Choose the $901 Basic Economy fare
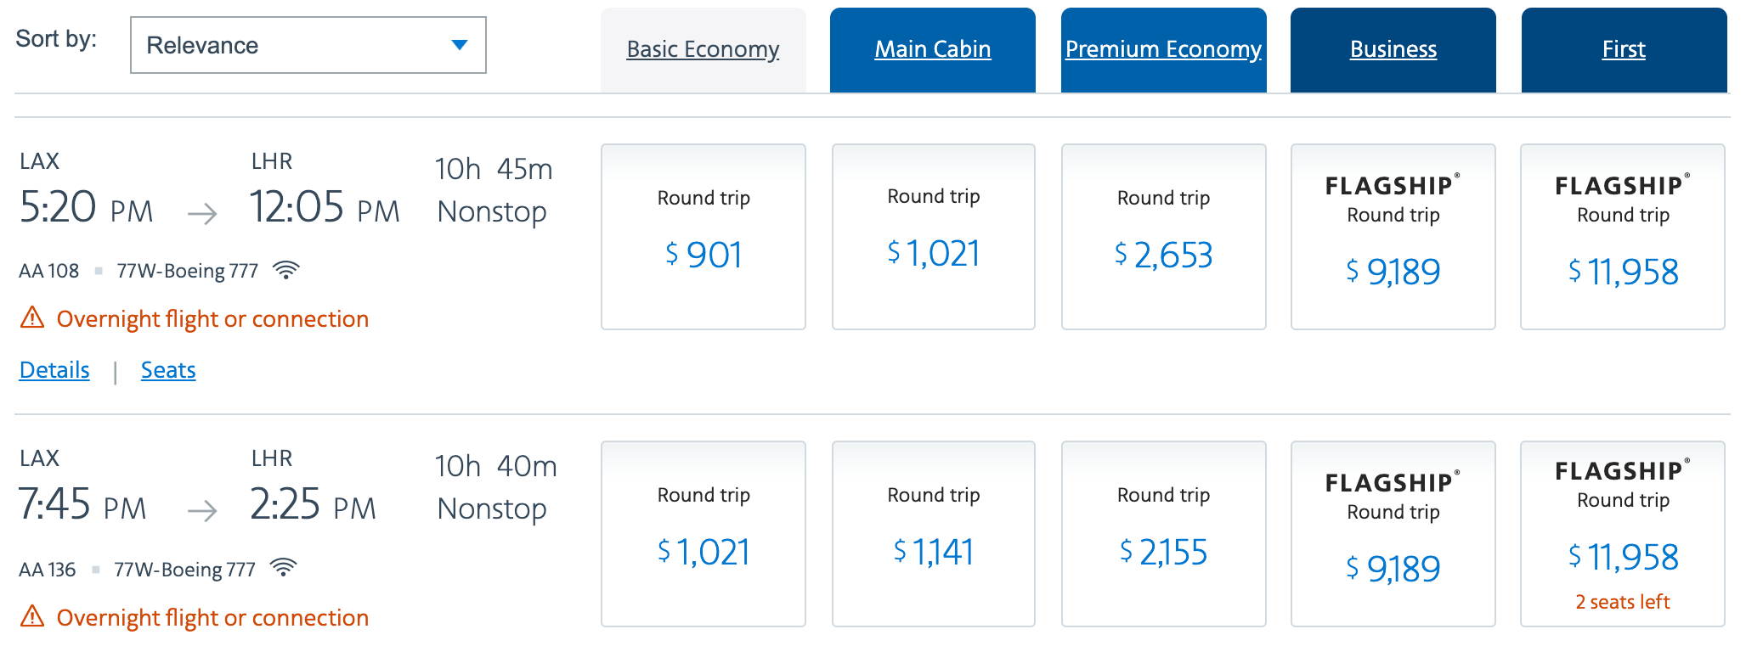The width and height of the screenshot is (1746, 646). click(x=703, y=237)
